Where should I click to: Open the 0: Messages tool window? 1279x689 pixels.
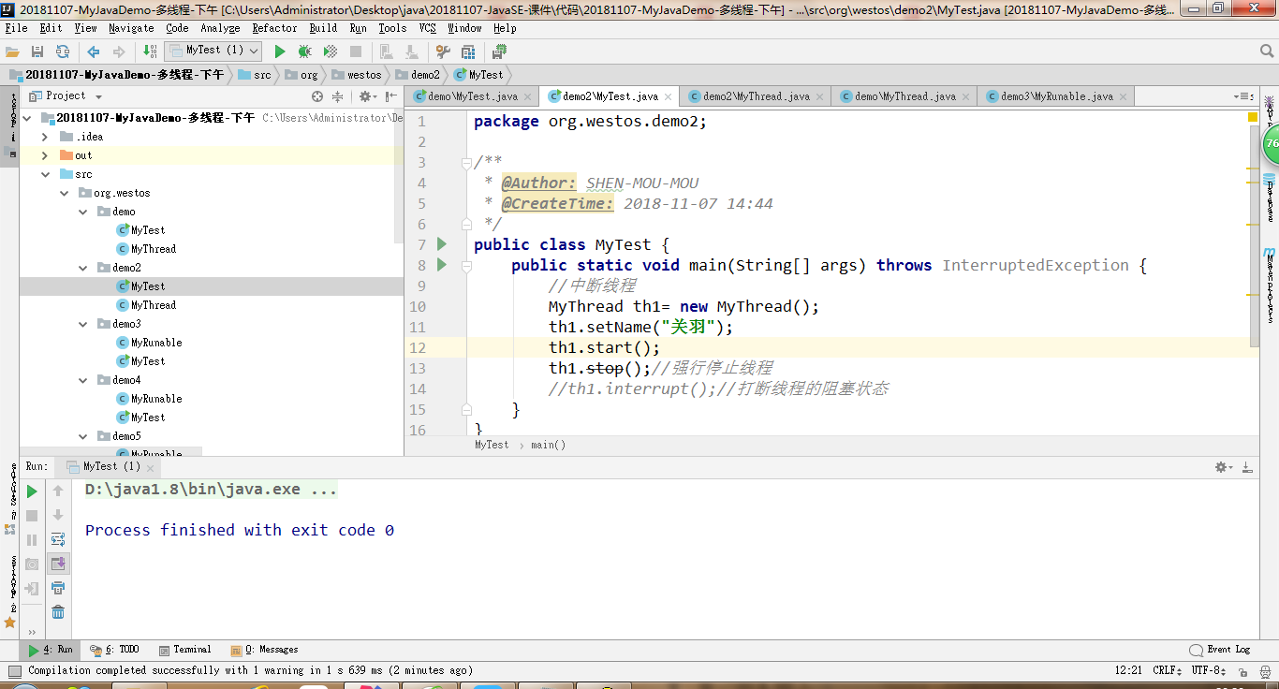pos(264,650)
